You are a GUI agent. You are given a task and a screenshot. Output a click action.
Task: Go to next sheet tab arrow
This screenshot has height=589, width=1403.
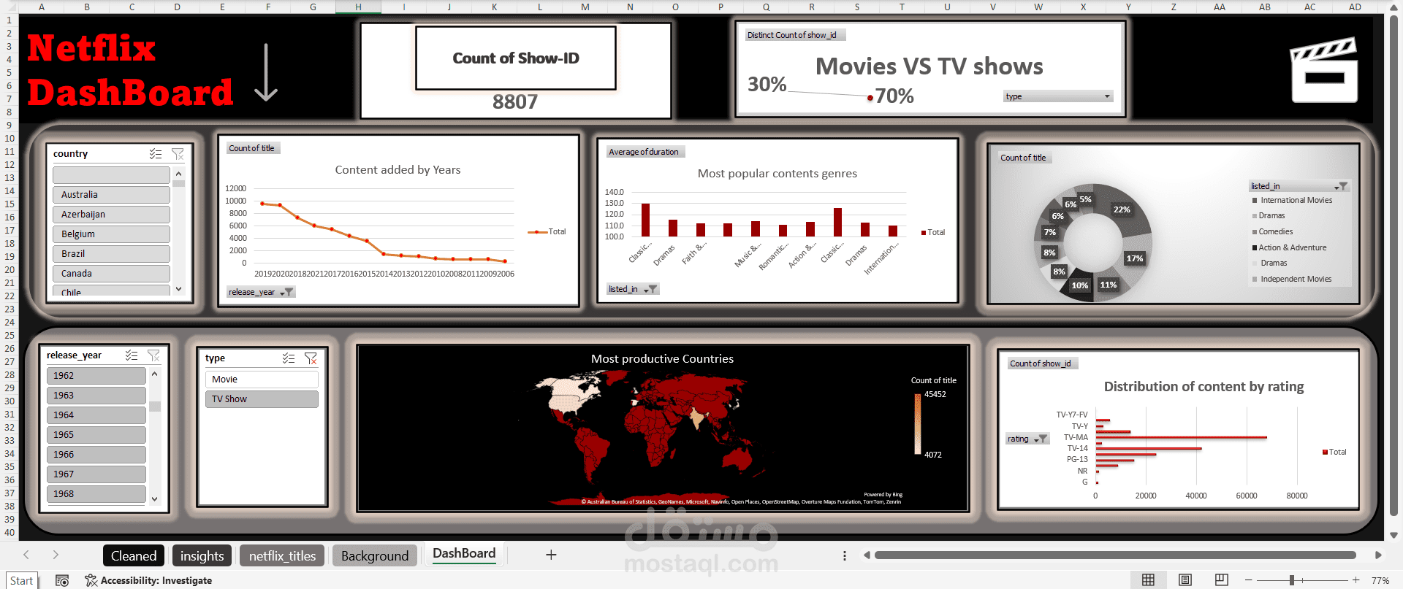point(56,555)
